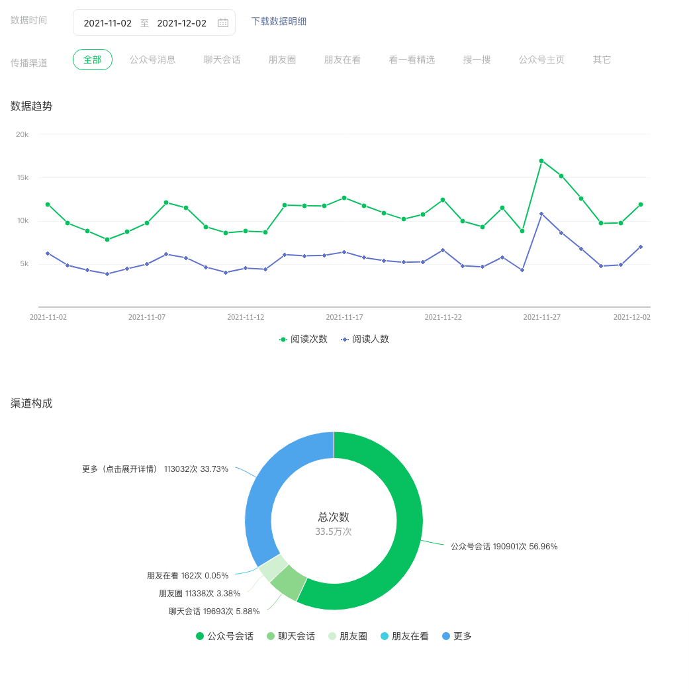The width and height of the screenshot is (689, 689).
Task: Toggle the 阅读人数 legend marker
Action: coord(344,340)
